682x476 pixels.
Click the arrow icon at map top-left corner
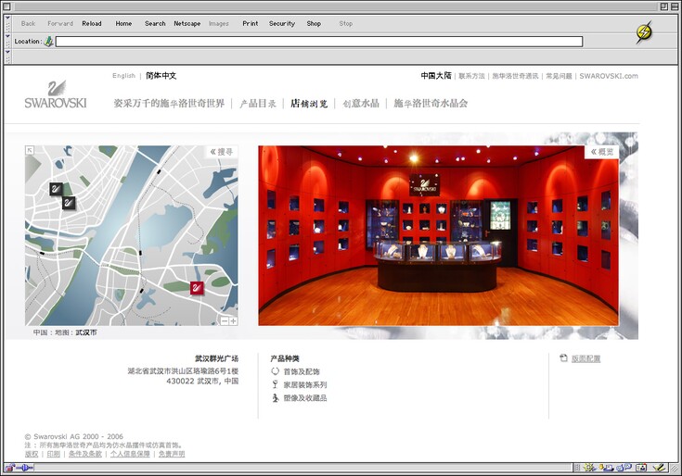(x=30, y=150)
